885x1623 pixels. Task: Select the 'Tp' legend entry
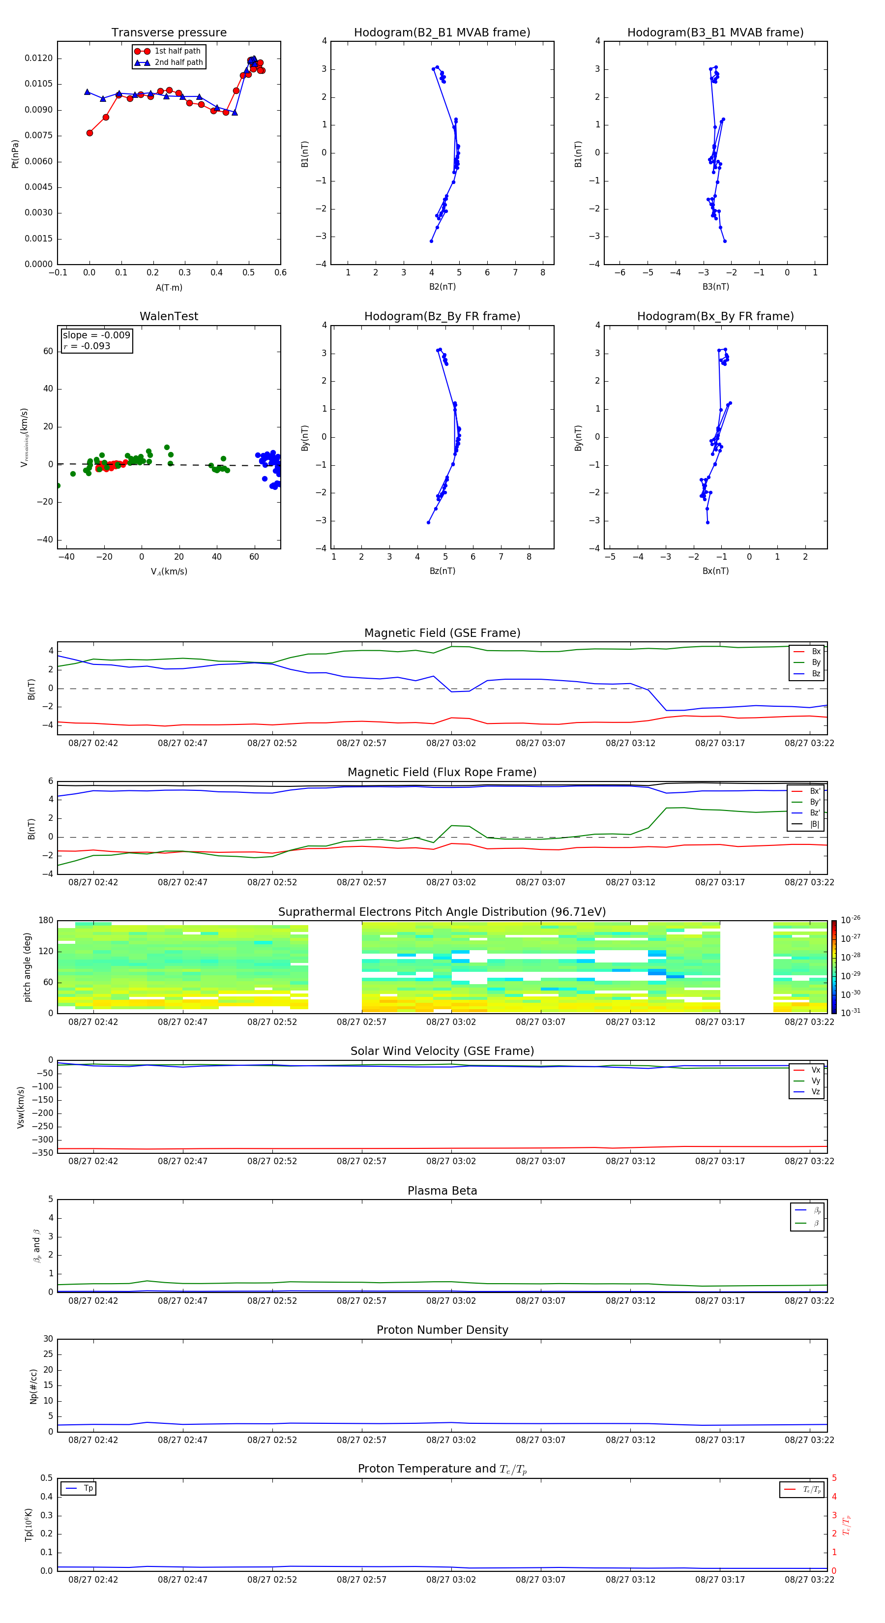79,1489
